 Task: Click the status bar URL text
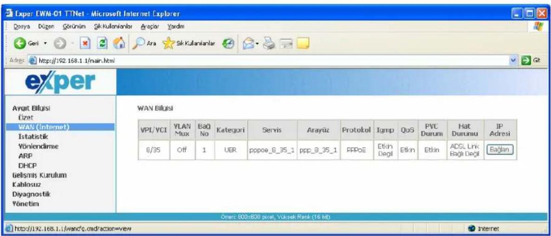click(x=73, y=229)
